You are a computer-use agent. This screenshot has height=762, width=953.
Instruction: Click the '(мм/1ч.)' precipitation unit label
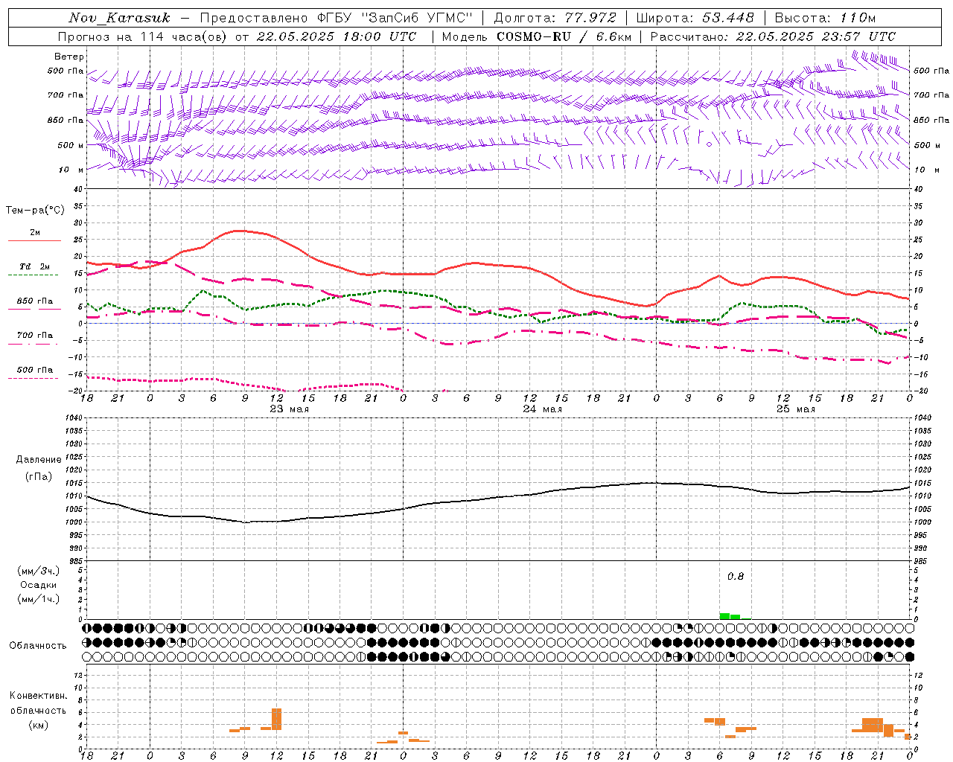pos(39,599)
